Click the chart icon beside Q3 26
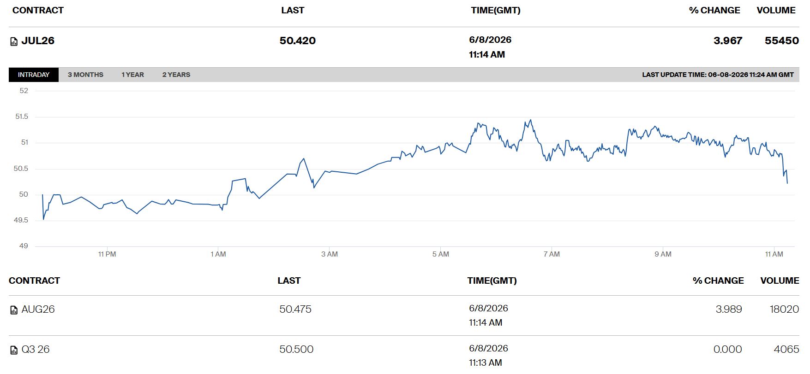Image resolution: width=810 pixels, height=374 pixels. (x=14, y=350)
